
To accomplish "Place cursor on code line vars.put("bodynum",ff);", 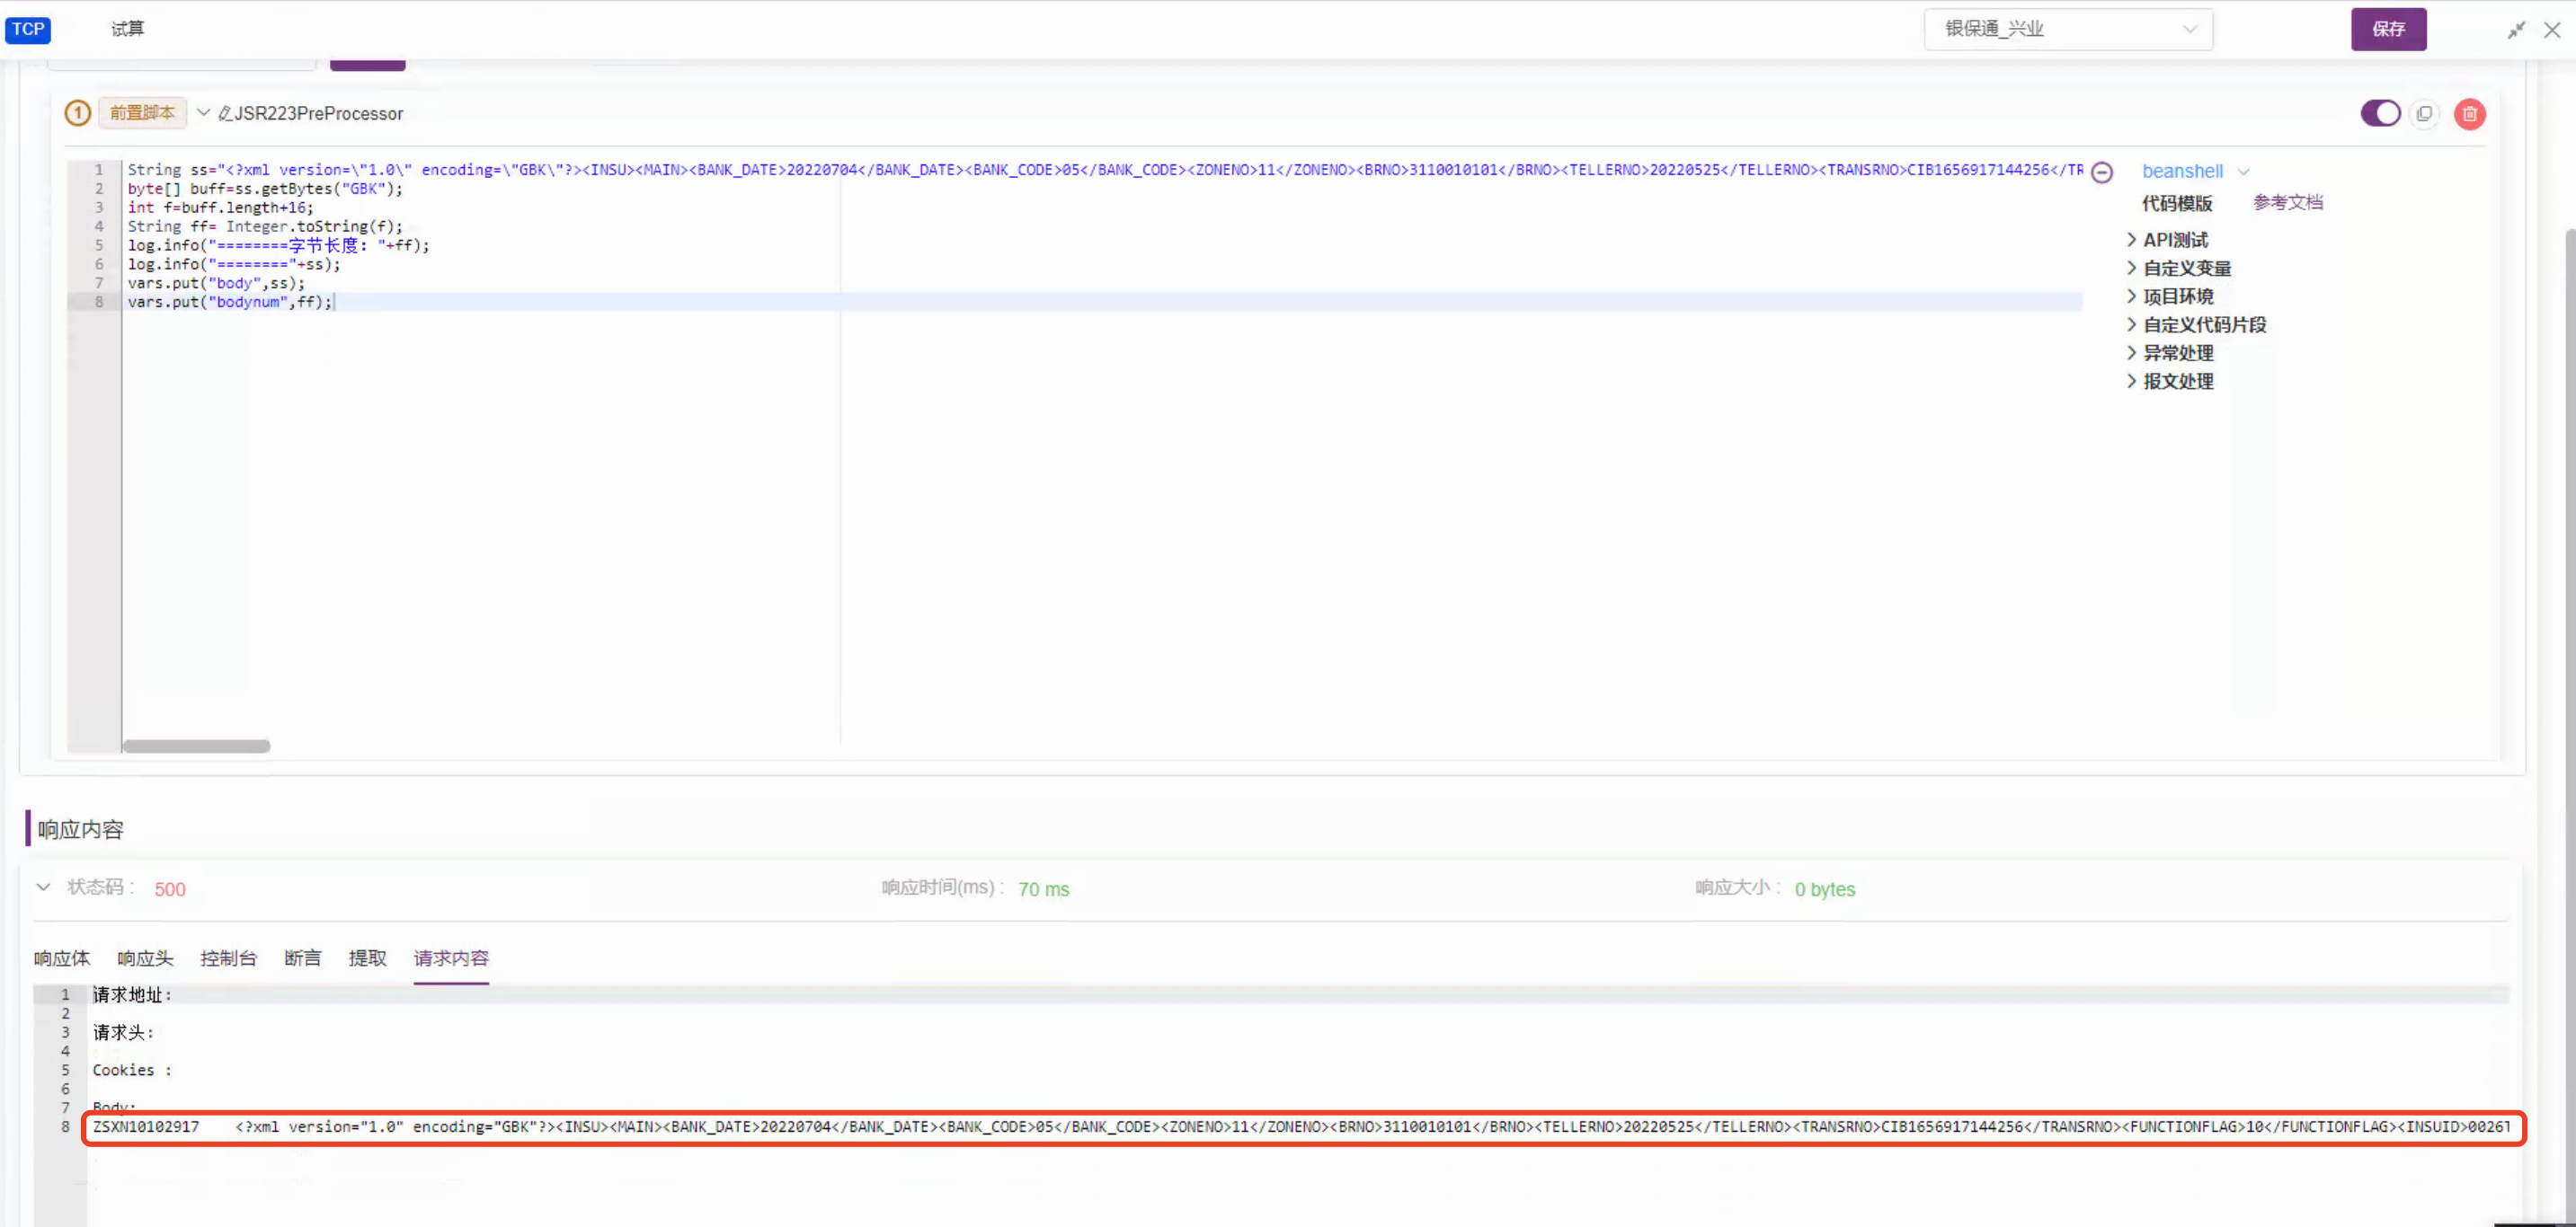I will [x=229, y=302].
